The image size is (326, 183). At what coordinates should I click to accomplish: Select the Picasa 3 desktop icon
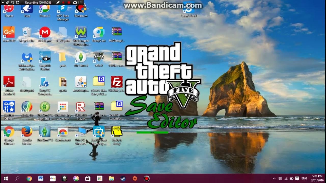click(x=45, y=11)
